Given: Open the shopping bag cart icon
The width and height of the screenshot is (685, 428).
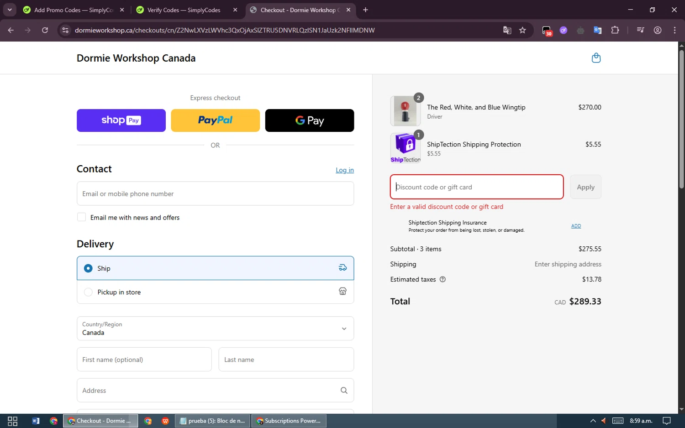Looking at the screenshot, I should click(x=596, y=58).
